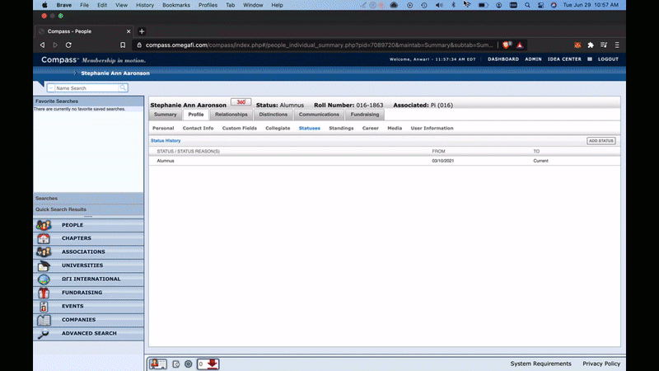Open the Fundraising gift icon
This screenshot has height=371, width=659.
point(44,293)
